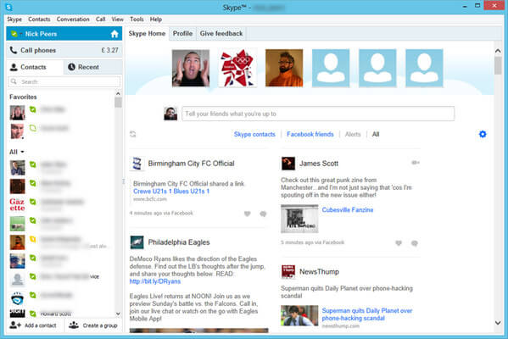Open the Help menu
Image resolution: width=508 pixels, height=339 pixels.
pos(156,19)
